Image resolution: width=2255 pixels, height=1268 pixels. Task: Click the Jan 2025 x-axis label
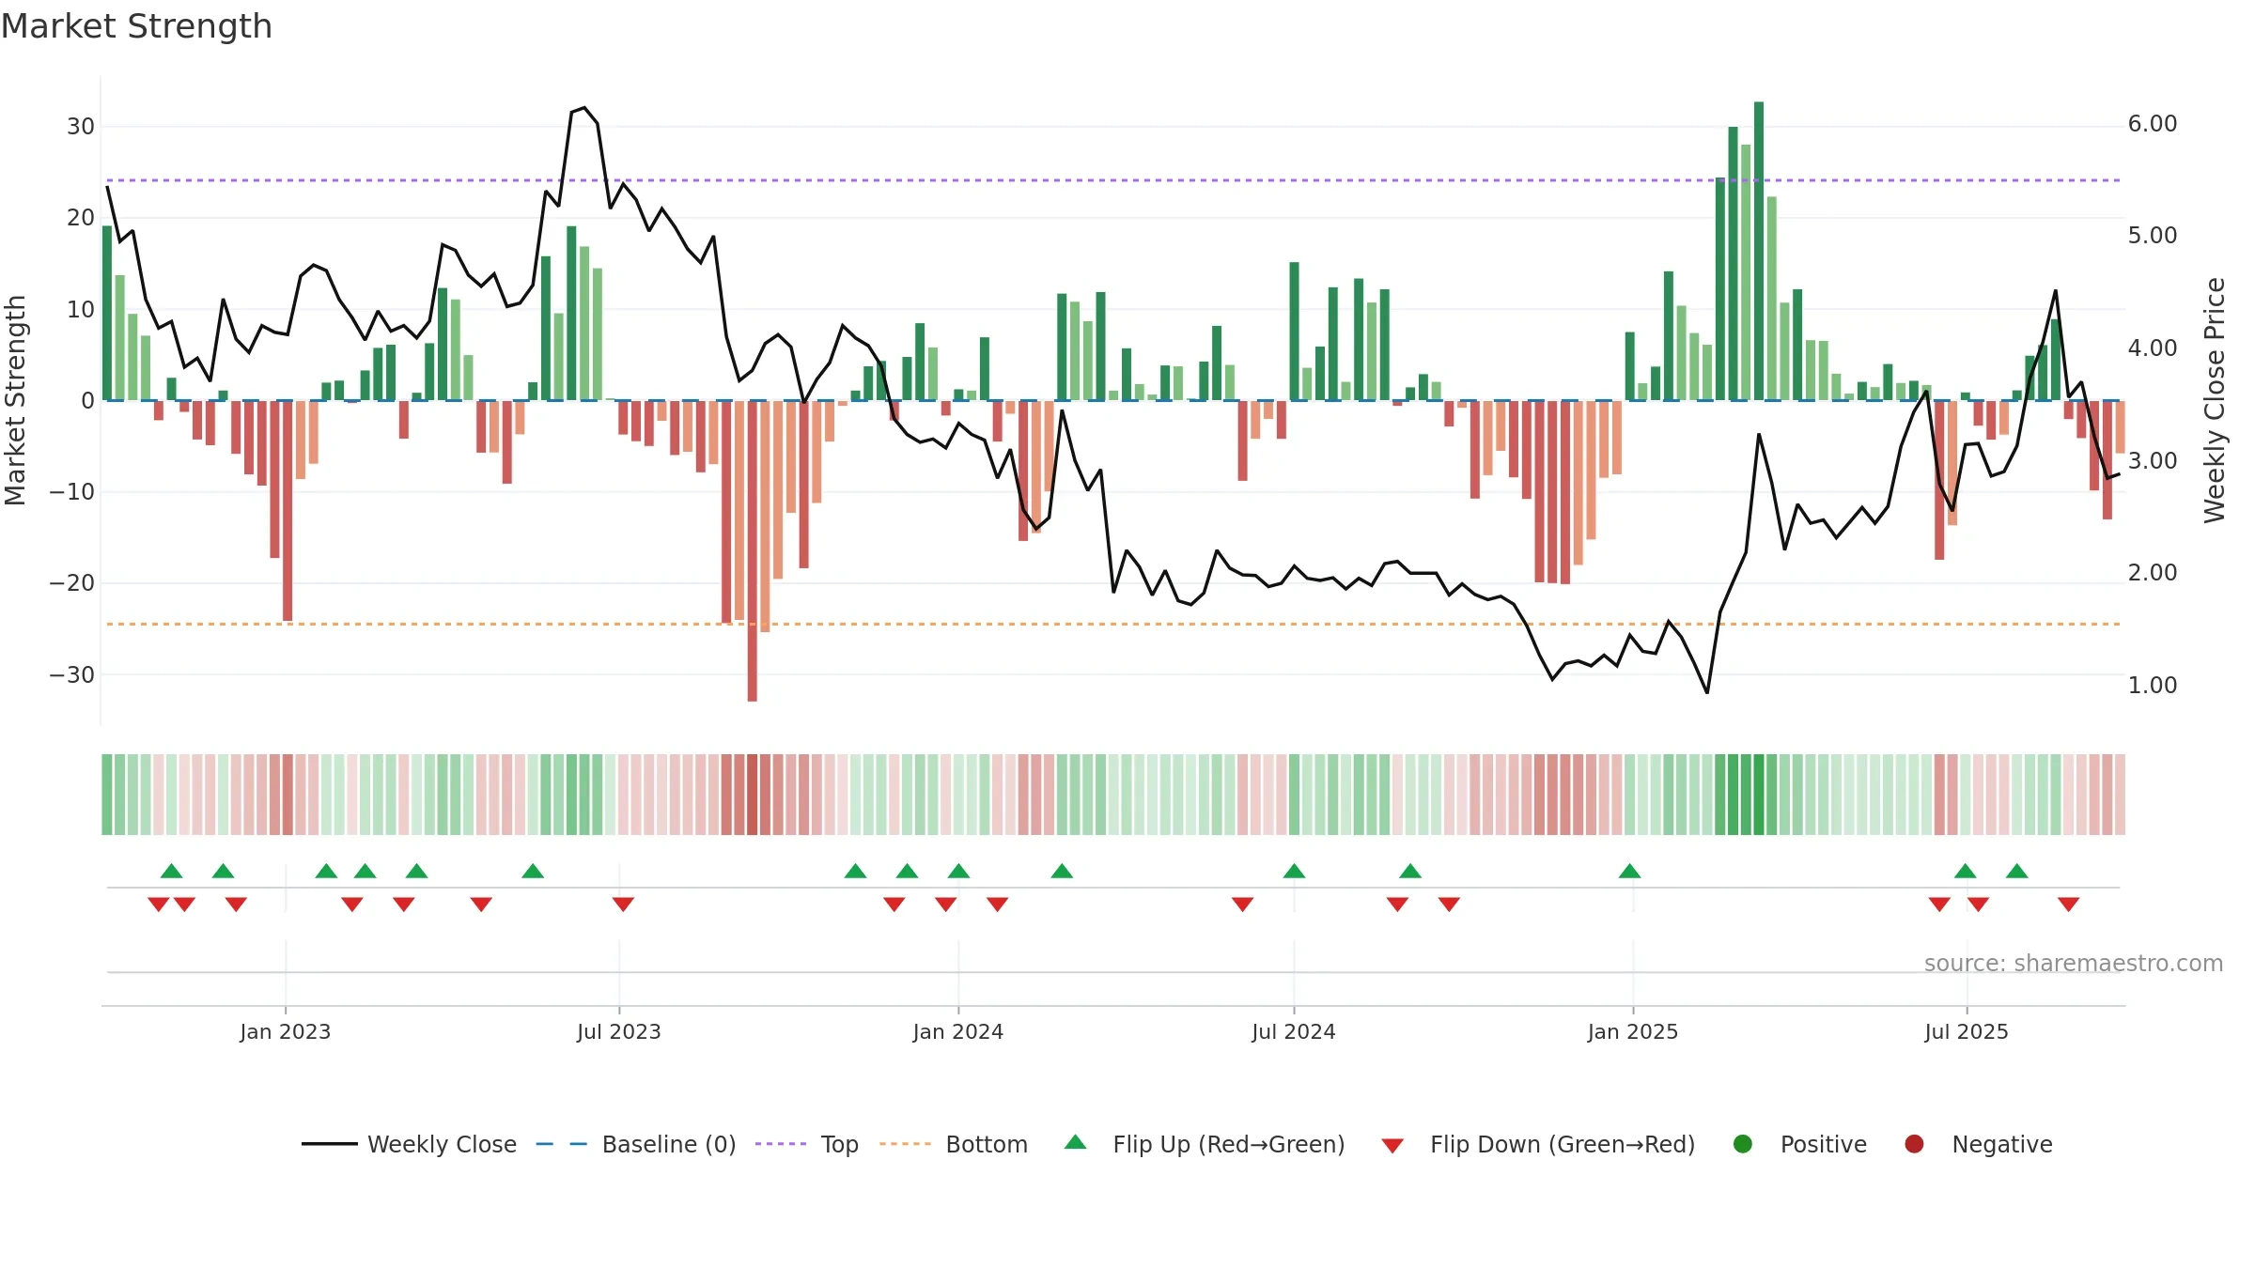[x=1633, y=1031]
